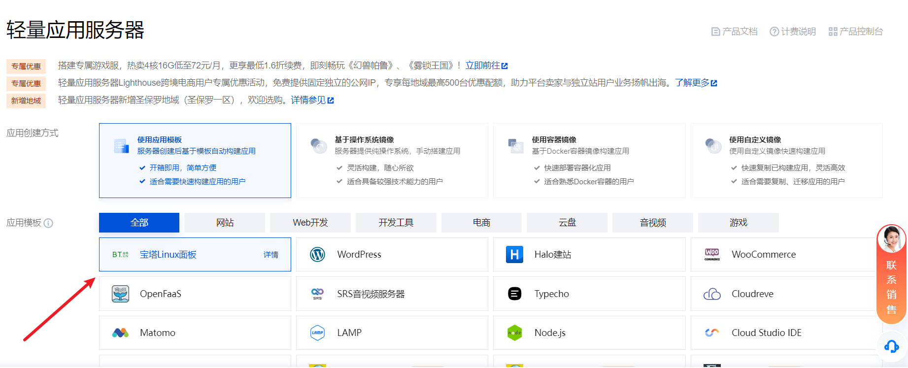Select the OpenFaaS template card
Viewport: 908px width, 368px height.
(195, 294)
